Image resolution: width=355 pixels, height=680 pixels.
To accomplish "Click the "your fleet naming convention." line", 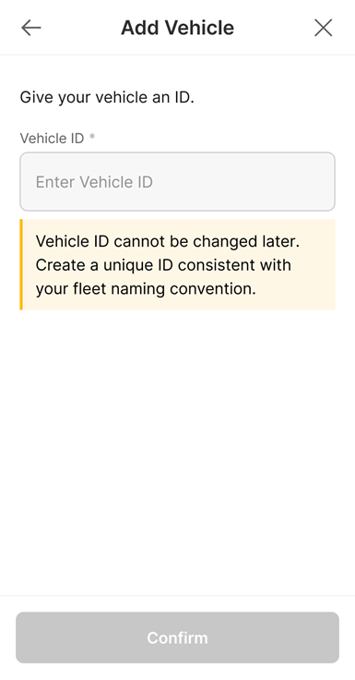I will point(146,288).
